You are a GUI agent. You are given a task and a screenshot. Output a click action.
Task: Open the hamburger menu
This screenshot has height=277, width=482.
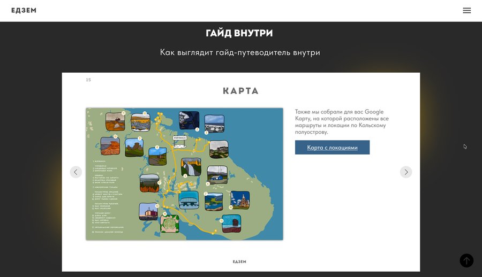(x=466, y=11)
